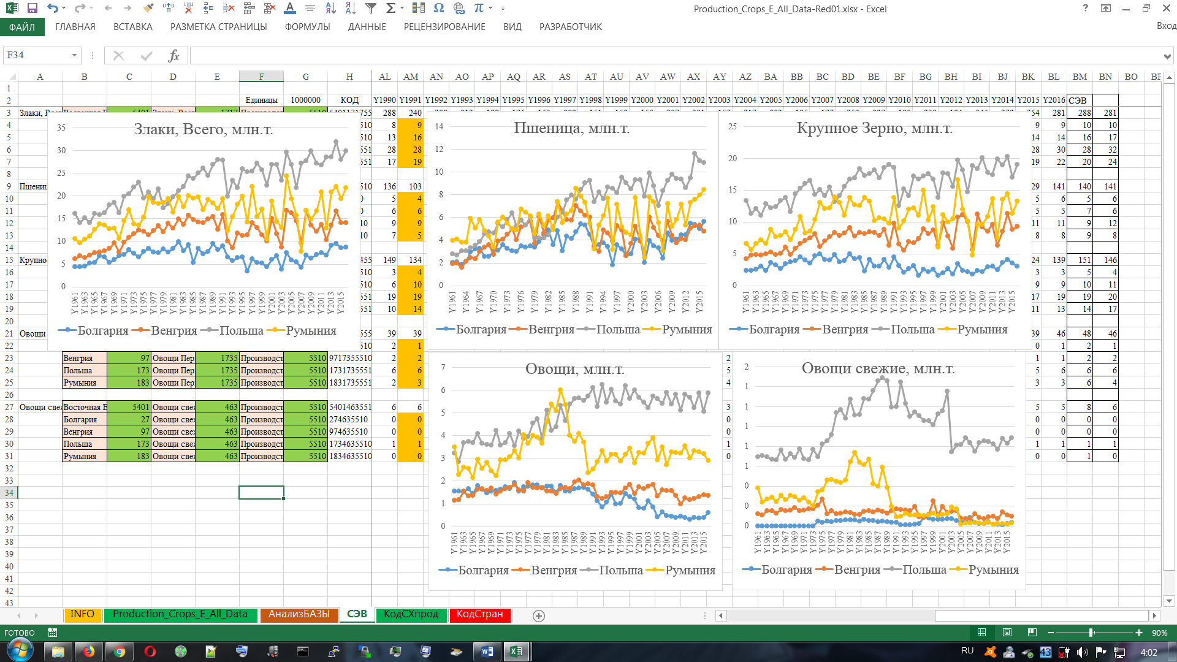Open the Name Box dropdown arrow
The image size is (1177, 662).
click(74, 56)
